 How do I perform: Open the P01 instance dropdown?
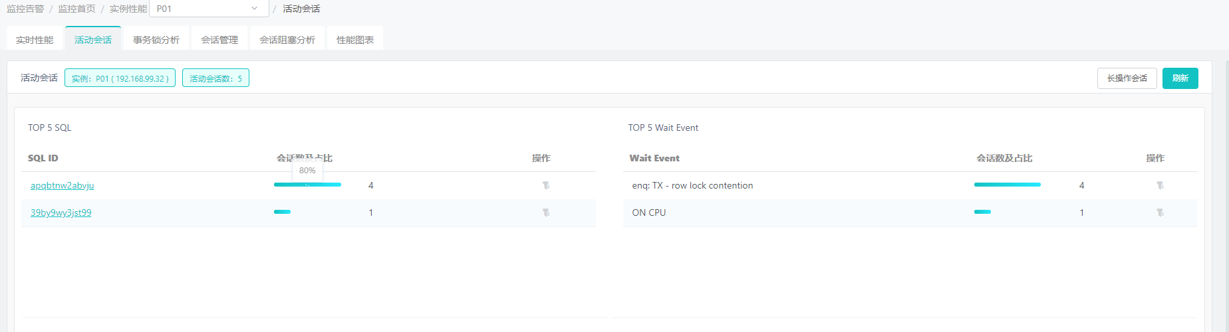208,9
